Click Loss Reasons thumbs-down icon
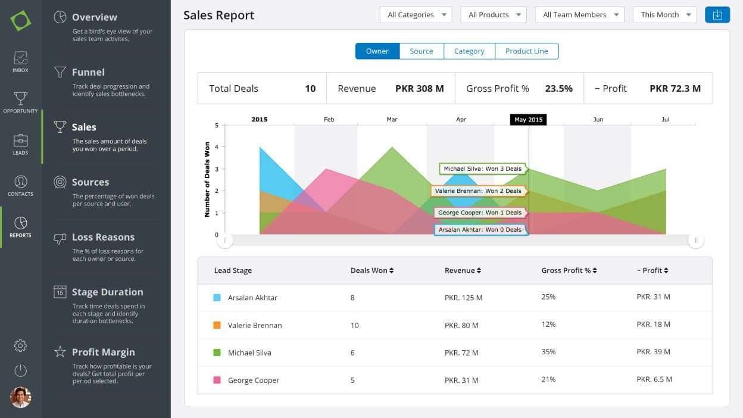Screen dimensions: 743x418 point(60,238)
